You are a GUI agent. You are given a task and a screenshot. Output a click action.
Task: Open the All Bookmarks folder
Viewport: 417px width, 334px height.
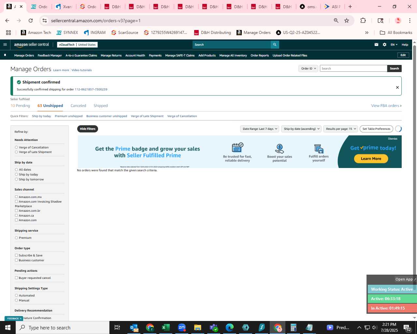coord(396,33)
